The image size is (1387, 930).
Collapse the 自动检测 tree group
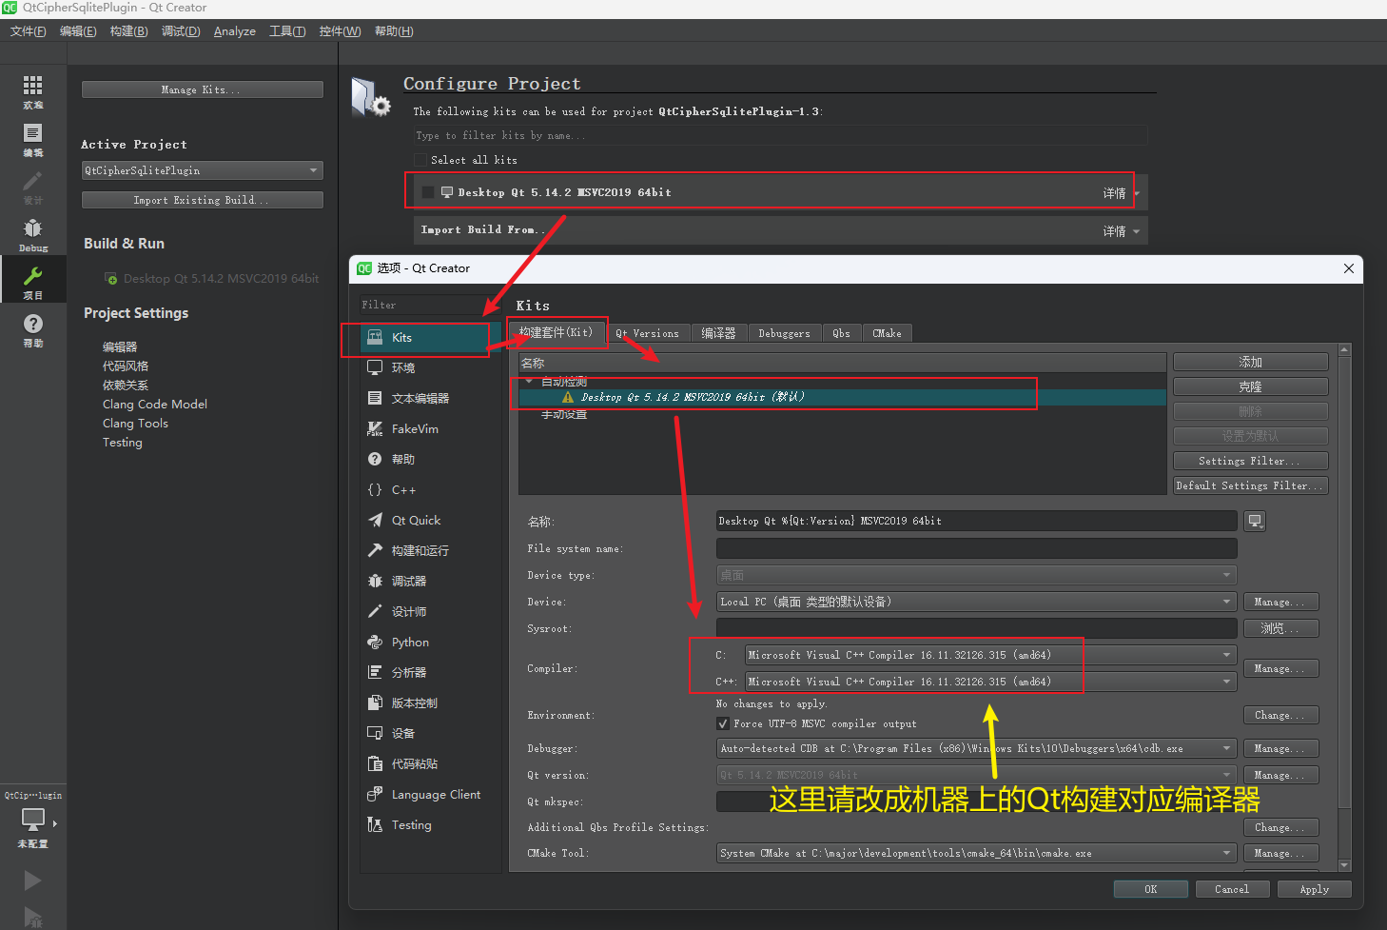point(530,382)
